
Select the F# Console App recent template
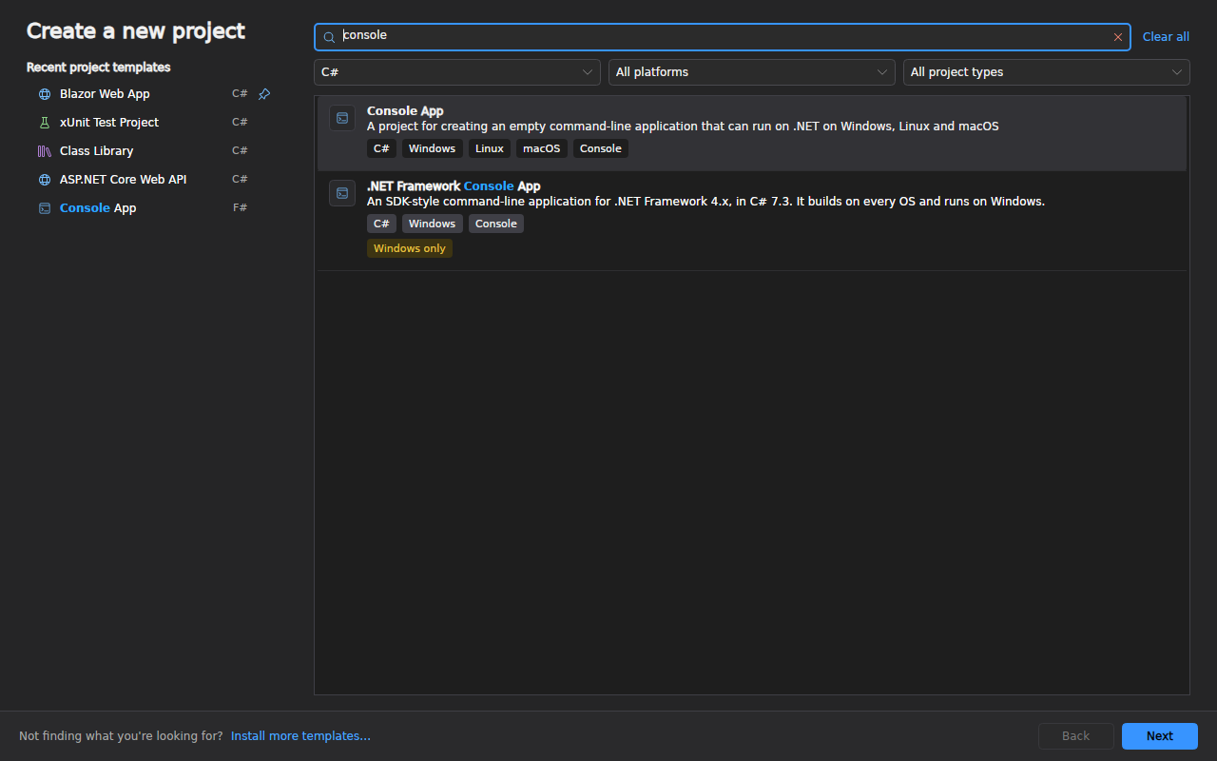(152, 208)
